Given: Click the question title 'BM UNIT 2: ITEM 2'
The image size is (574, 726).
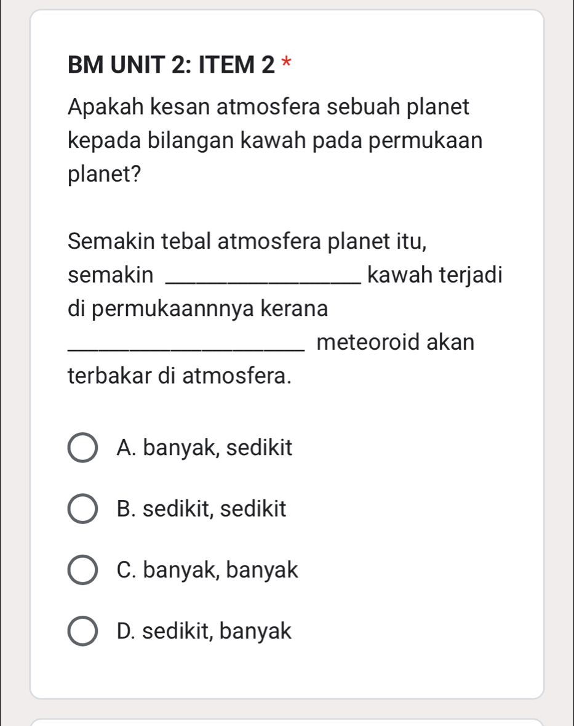Looking at the screenshot, I should point(166,64).
